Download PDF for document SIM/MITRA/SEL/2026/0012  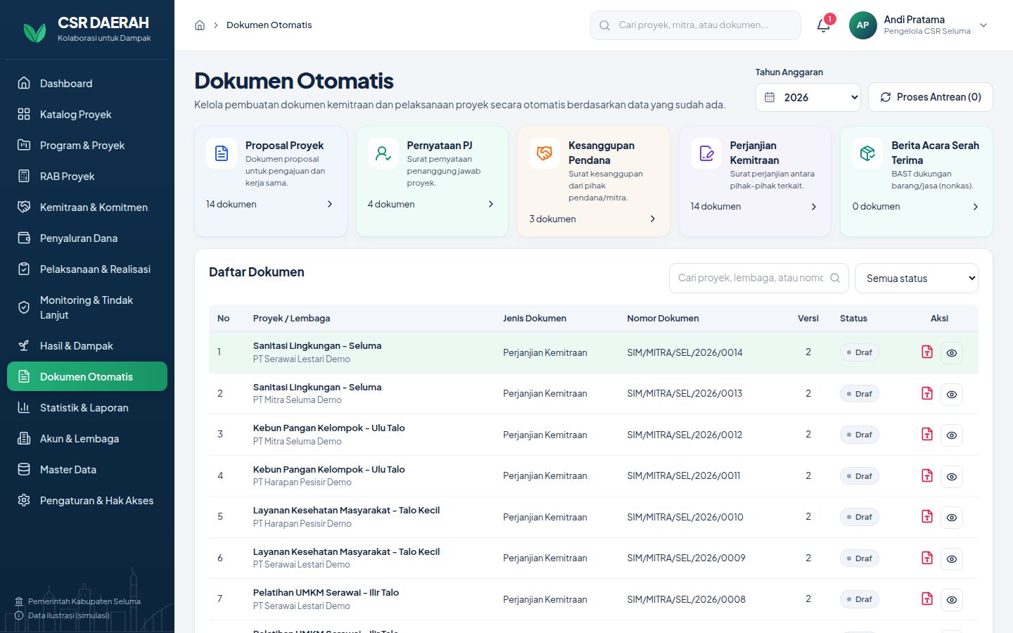(x=927, y=434)
